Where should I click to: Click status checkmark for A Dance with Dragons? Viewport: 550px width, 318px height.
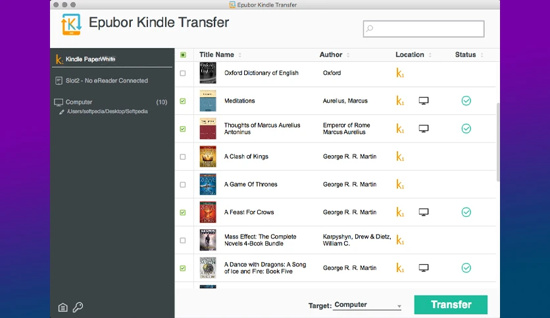tap(466, 268)
